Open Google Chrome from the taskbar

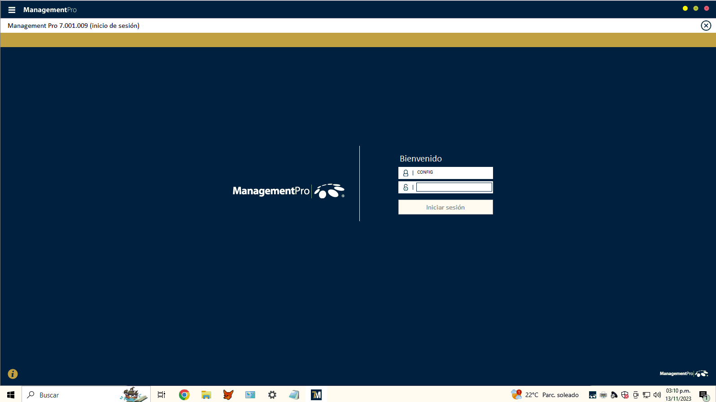click(x=184, y=395)
